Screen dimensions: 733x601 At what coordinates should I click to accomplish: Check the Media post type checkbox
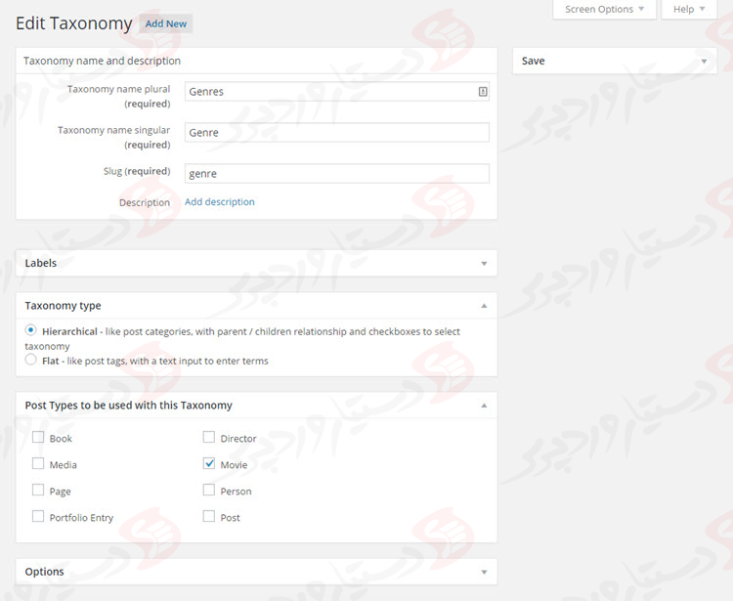point(38,463)
